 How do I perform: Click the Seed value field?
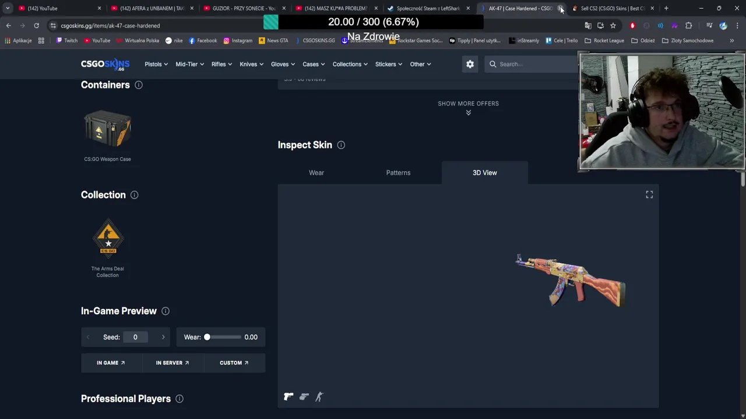[x=135, y=337]
